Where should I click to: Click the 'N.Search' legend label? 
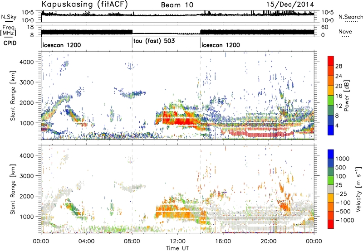350,17
